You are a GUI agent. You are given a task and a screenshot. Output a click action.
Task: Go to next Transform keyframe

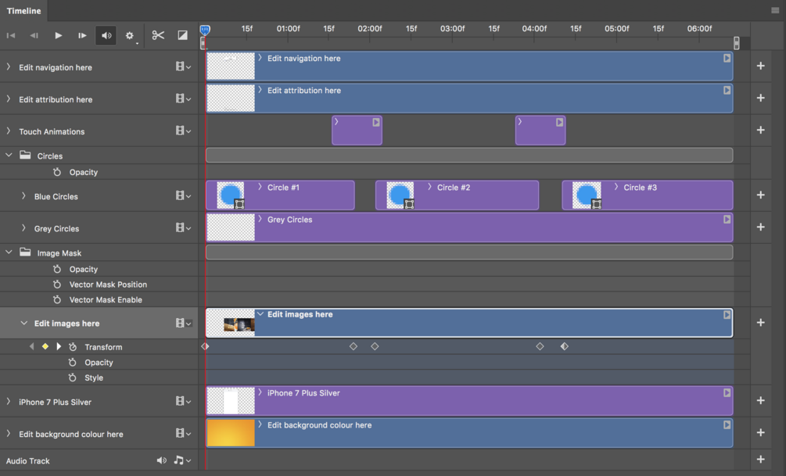coord(59,347)
